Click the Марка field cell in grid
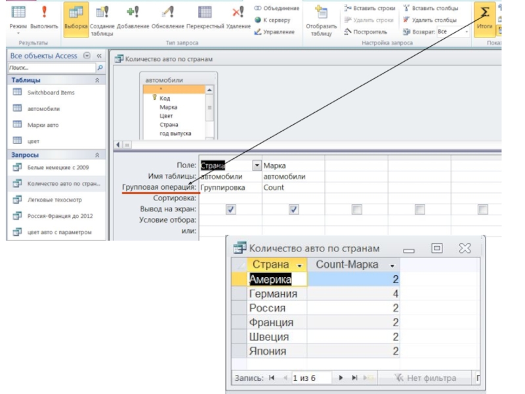This screenshot has width=525, height=394. (x=293, y=165)
